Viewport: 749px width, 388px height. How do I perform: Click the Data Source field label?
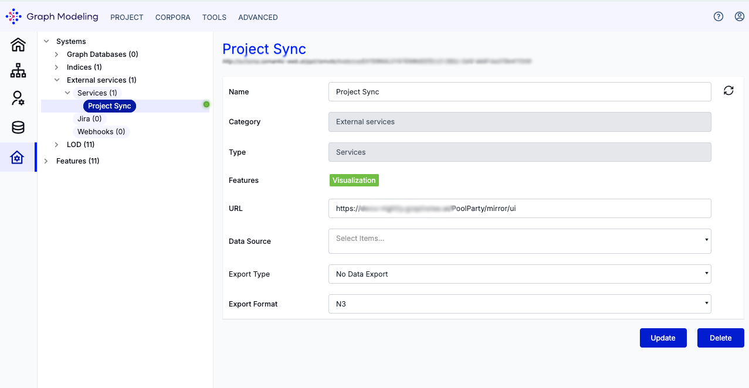pyautogui.click(x=250, y=241)
